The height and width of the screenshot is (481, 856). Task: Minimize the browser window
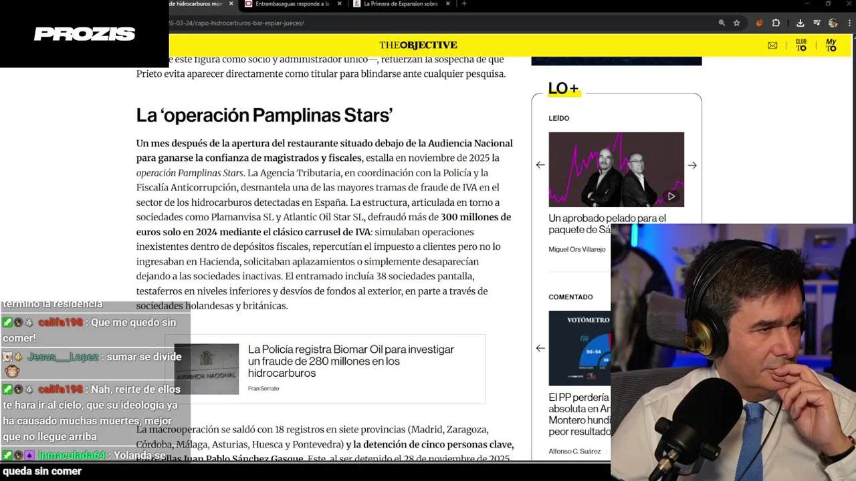[807, 4]
